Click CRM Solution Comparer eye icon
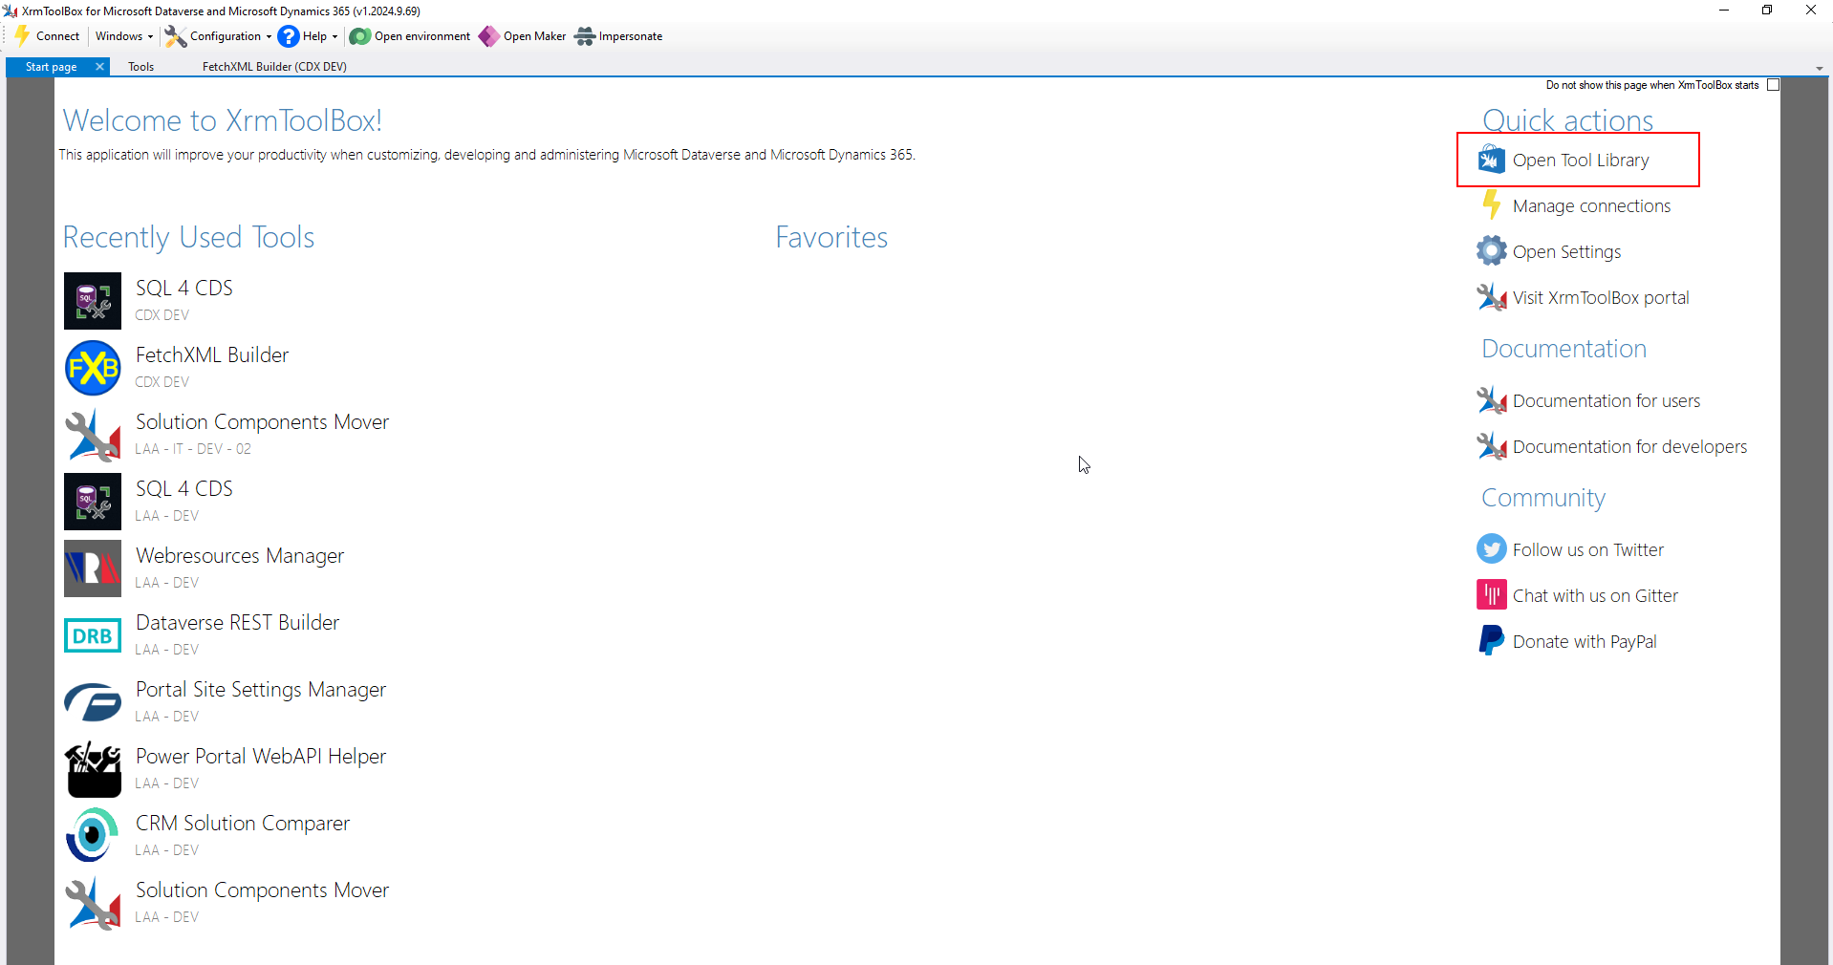Screen dimensions: 1833x965 (x=93, y=836)
